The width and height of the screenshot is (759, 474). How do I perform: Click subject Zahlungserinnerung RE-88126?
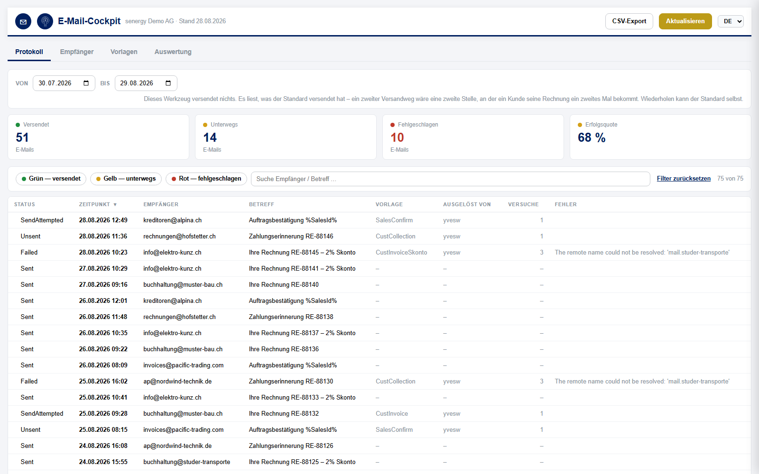(291, 446)
